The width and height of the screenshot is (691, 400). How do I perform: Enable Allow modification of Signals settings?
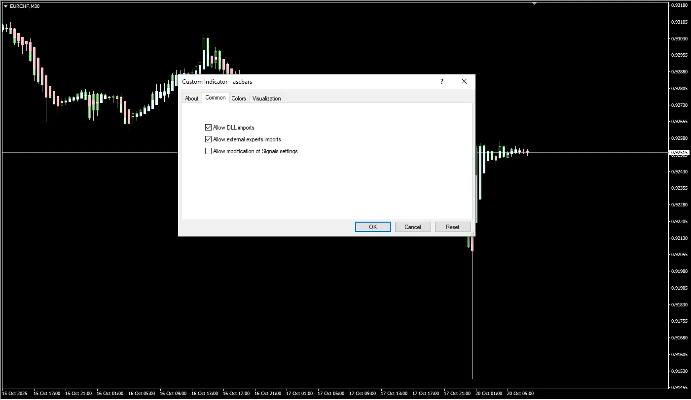pyautogui.click(x=208, y=151)
